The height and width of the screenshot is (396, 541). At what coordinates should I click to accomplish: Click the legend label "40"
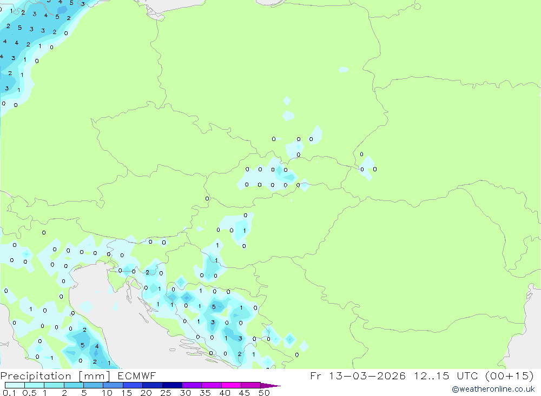225,393
